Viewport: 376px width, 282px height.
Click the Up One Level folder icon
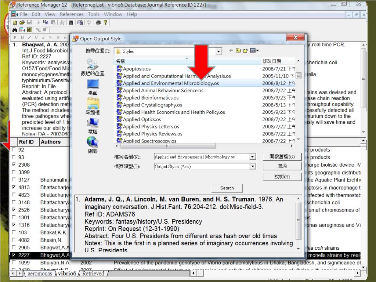[x=238, y=51]
